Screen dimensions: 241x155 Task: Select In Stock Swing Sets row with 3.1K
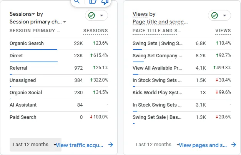click(182, 105)
